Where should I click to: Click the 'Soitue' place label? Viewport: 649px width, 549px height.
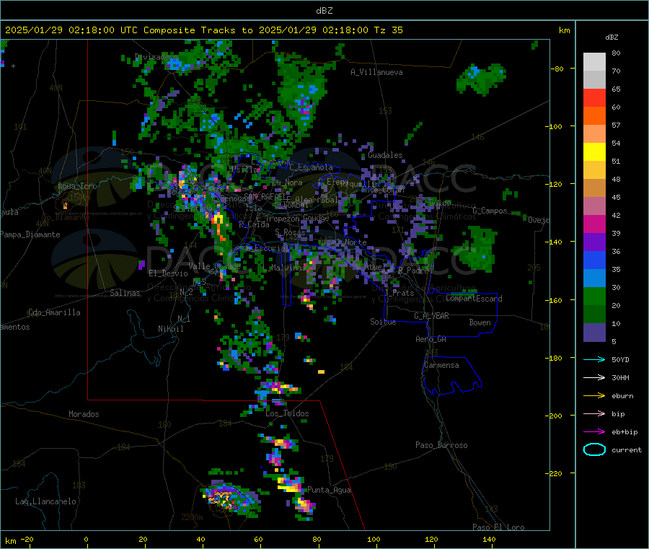pyautogui.click(x=383, y=322)
